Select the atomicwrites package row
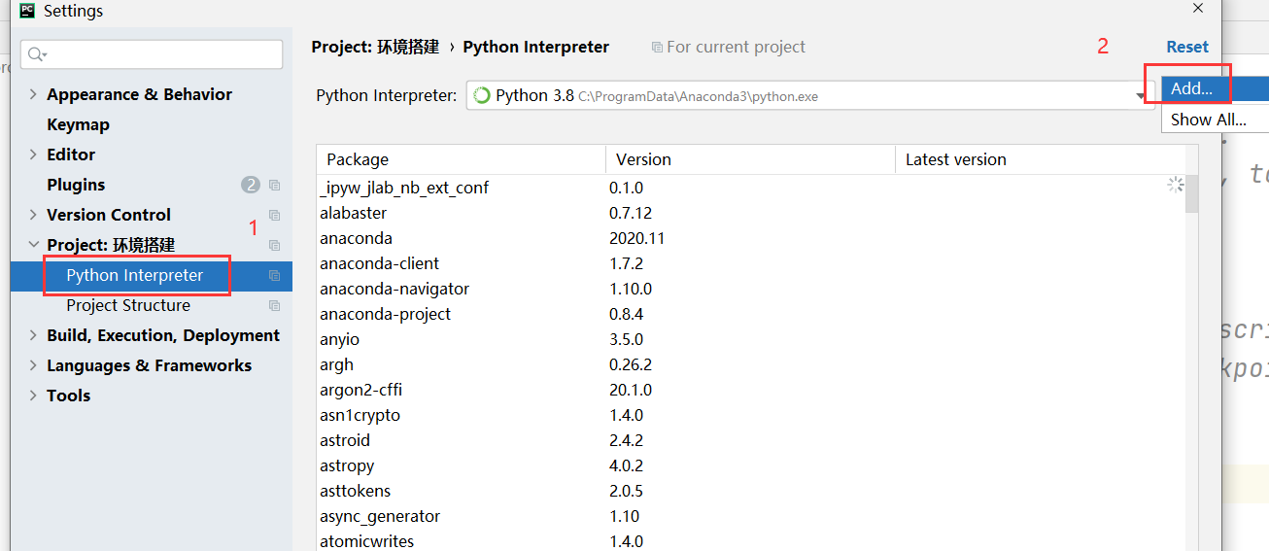This screenshot has width=1269, height=551. coord(751,540)
